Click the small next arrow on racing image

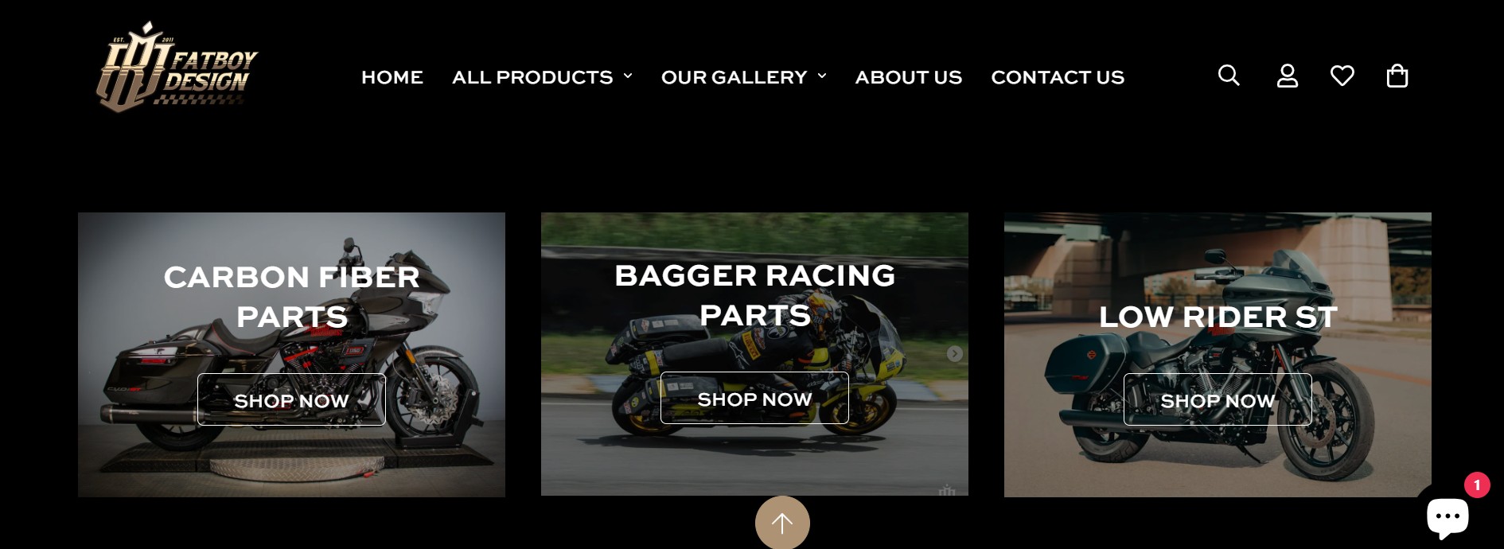point(954,353)
